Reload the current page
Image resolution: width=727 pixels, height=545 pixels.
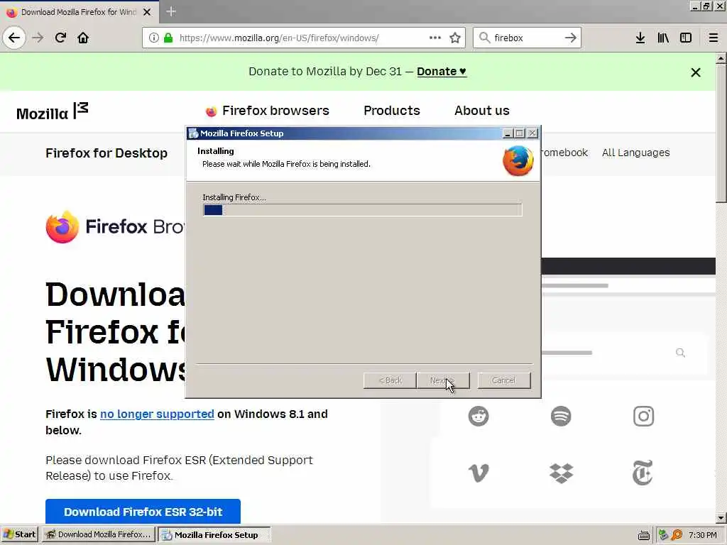(60, 38)
